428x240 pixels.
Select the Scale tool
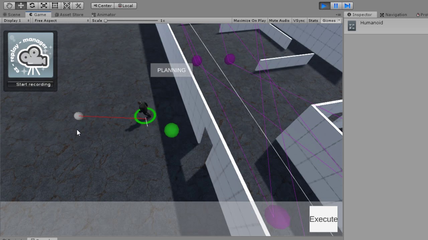(44, 6)
